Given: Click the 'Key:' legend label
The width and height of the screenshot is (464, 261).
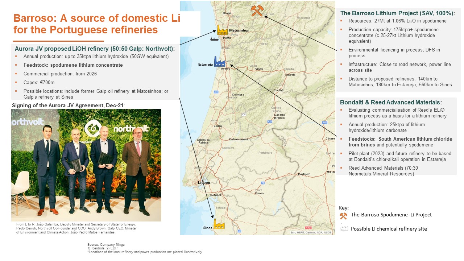Looking at the screenshot, I should tap(344, 208).
